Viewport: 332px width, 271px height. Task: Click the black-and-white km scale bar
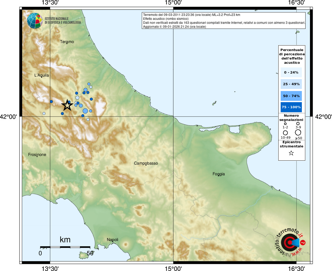[x=65, y=247]
